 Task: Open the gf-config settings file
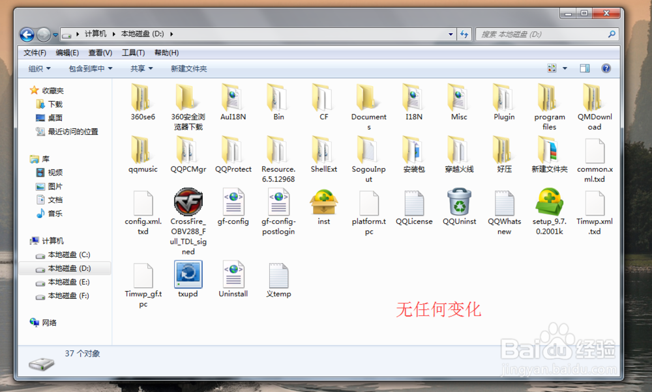coord(233,202)
